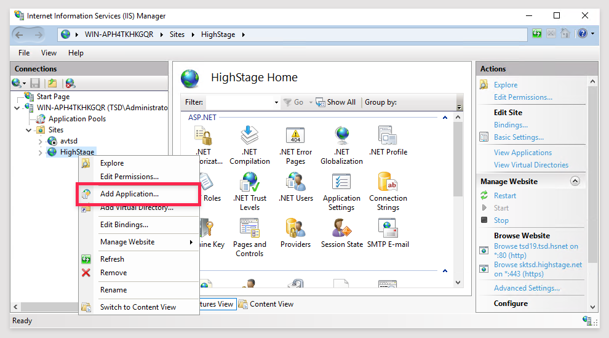Click the Stop loading icon in address bar
Screen dimensions: 609x338
551,33
